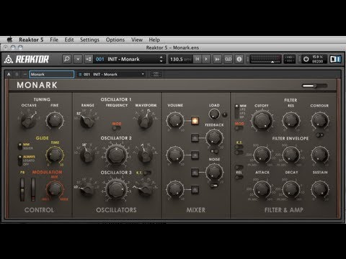Open the info hints icon
Screen dimensions: 346x259
(x=239, y=59)
